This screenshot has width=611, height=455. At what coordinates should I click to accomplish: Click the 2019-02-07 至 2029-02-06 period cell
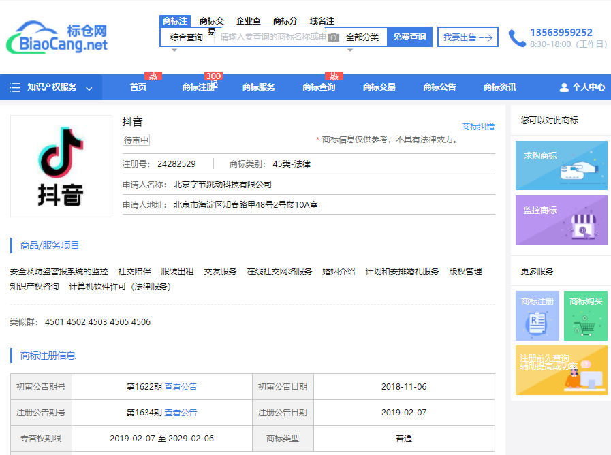click(161, 439)
